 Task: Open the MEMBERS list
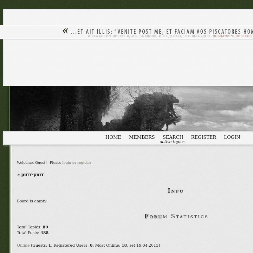[x=142, y=137]
